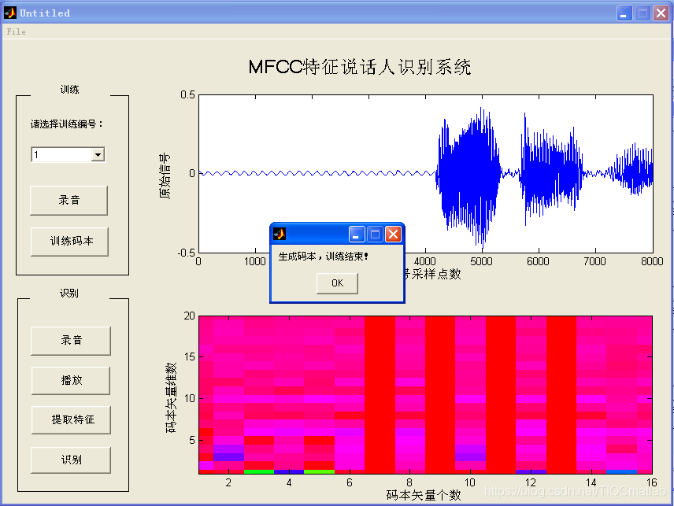Open the File menu
Viewport: 674px width, 506px height.
pos(16,31)
